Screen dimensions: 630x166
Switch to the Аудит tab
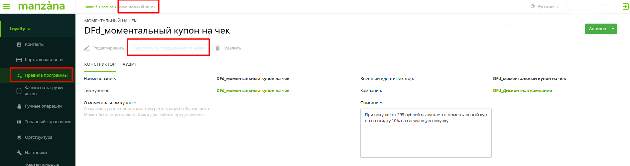(130, 64)
